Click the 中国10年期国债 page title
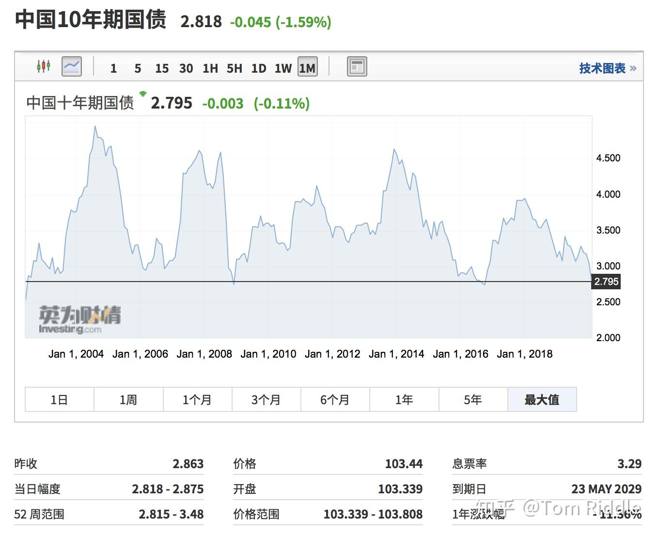Screen dimensions: 658x535 (x=91, y=20)
